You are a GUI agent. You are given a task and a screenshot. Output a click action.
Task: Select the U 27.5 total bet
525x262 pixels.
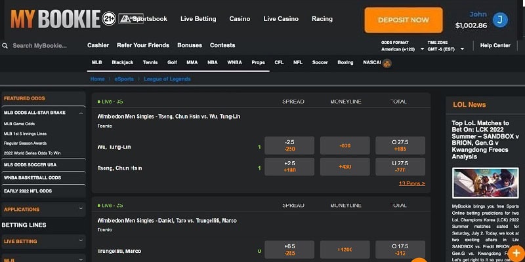(x=400, y=167)
